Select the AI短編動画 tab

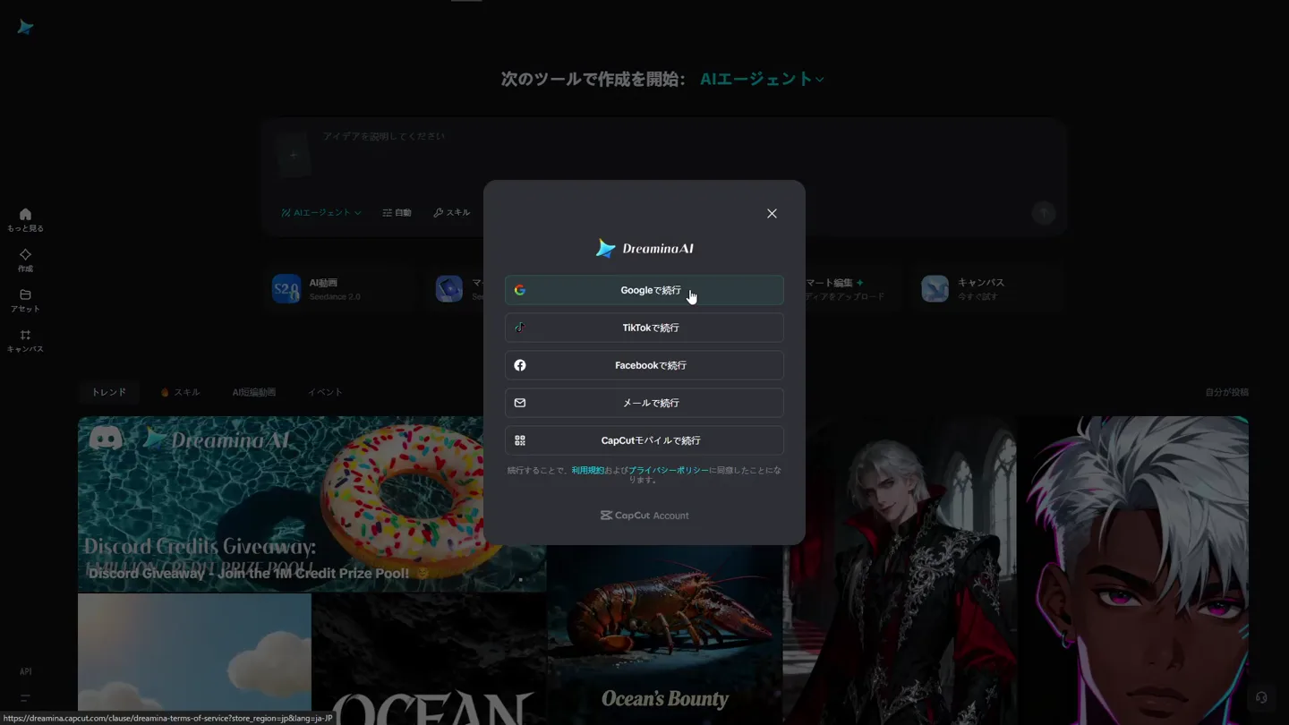coord(254,392)
